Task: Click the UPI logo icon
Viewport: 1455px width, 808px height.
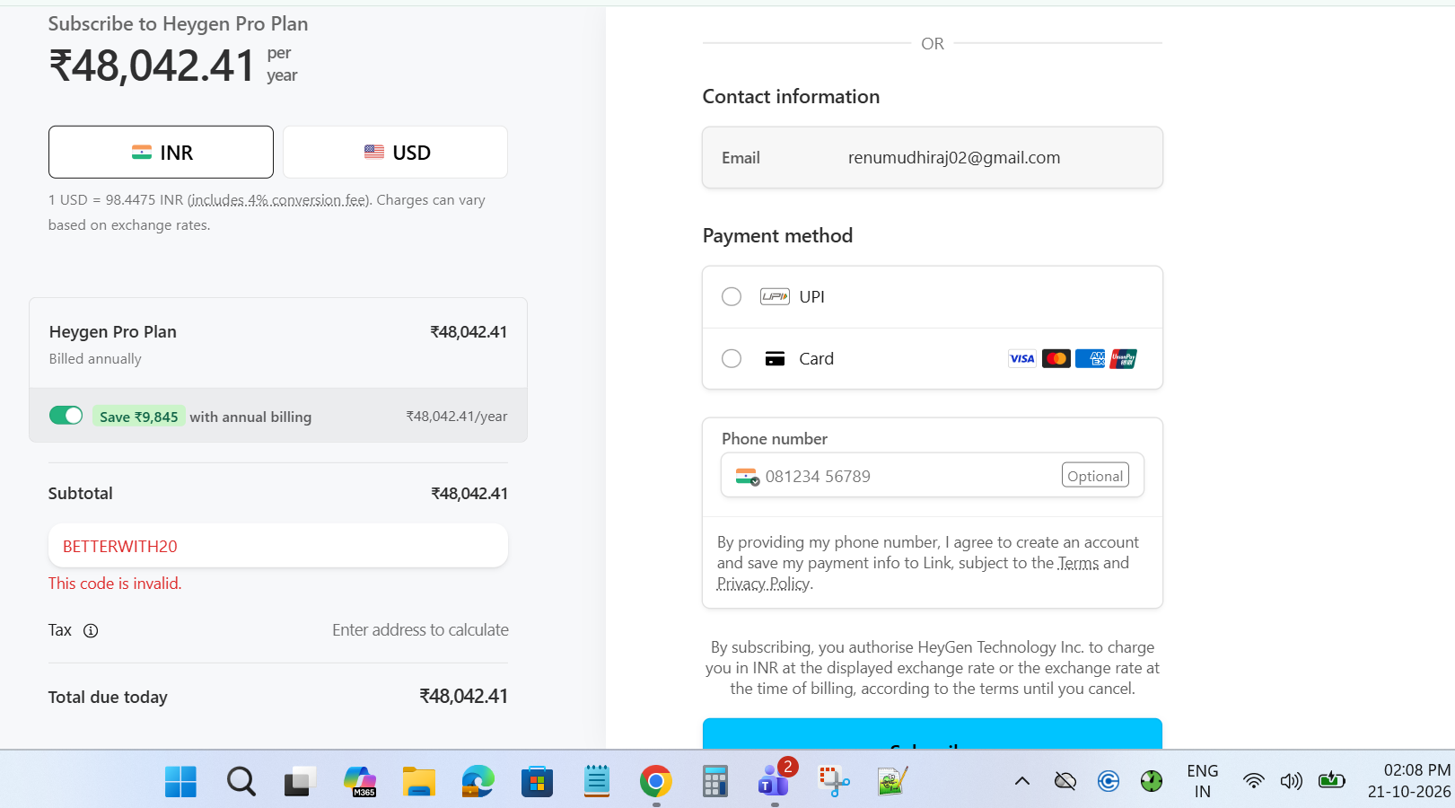Action: (x=775, y=296)
